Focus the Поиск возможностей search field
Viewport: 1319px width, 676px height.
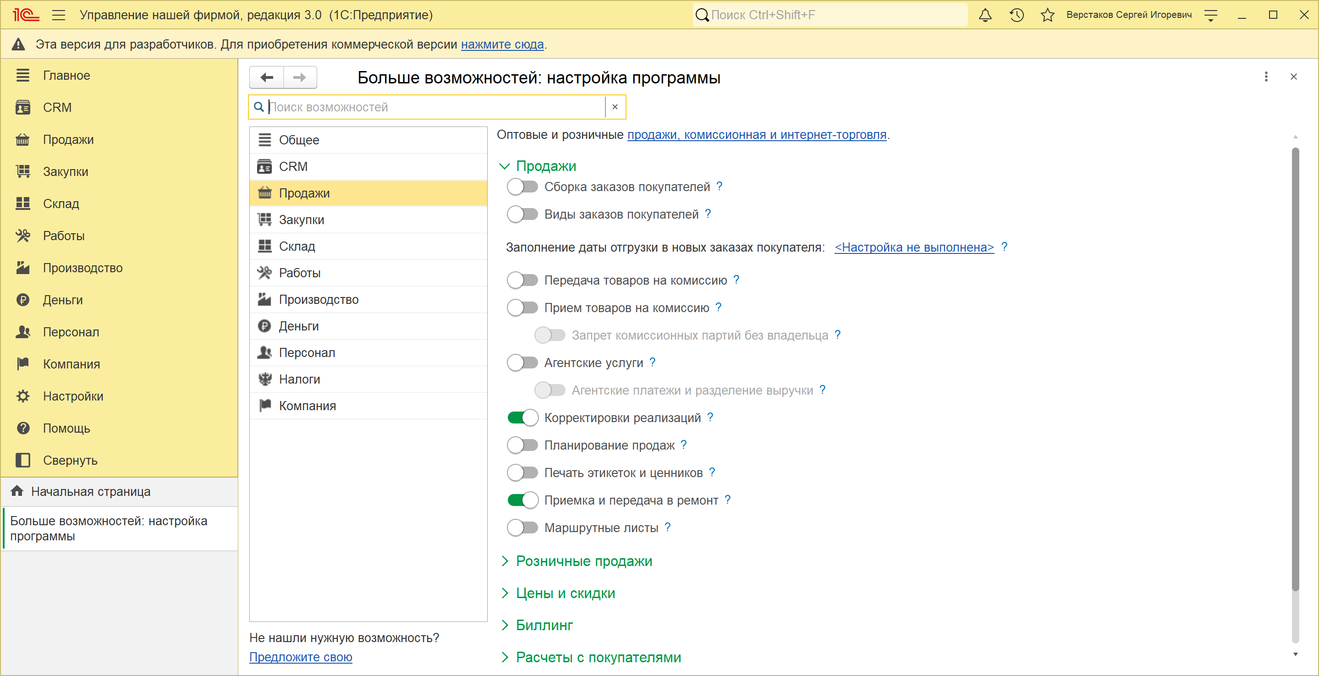(x=436, y=107)
